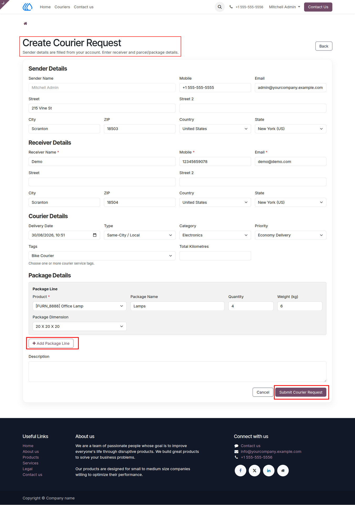Open the receiver Country dropdown
The width and height of the screenshot is (355, 505).
click(215, 203)
